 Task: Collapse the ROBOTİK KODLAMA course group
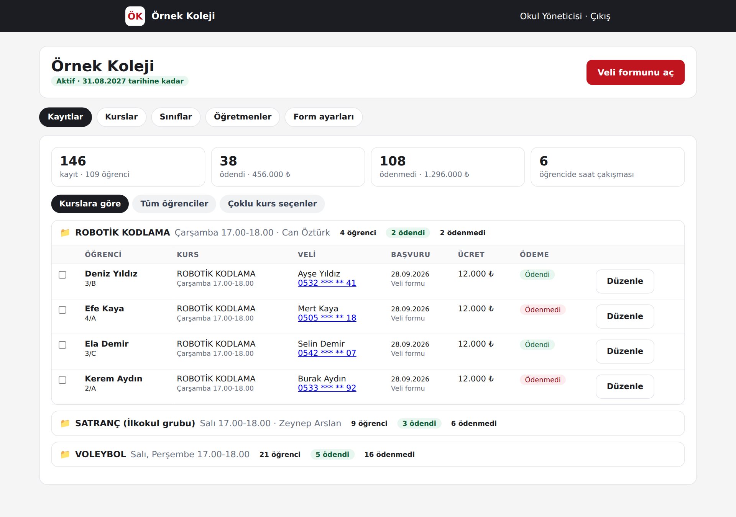pyautogui.click(x=368, y=232)
